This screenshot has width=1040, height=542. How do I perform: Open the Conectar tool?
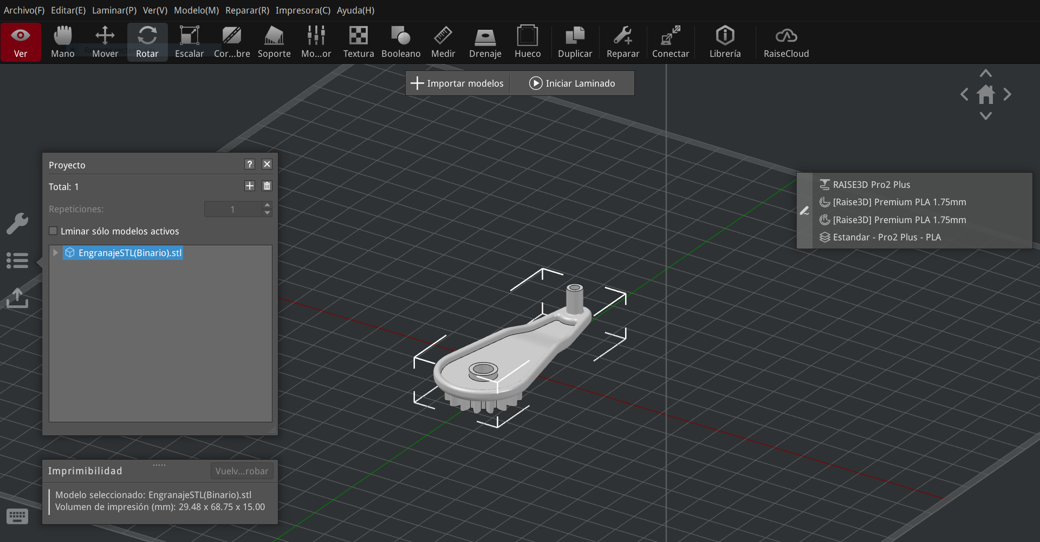(x=671, y=42)
